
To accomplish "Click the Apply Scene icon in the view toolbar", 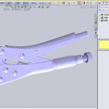I will [x=43, y=7].
